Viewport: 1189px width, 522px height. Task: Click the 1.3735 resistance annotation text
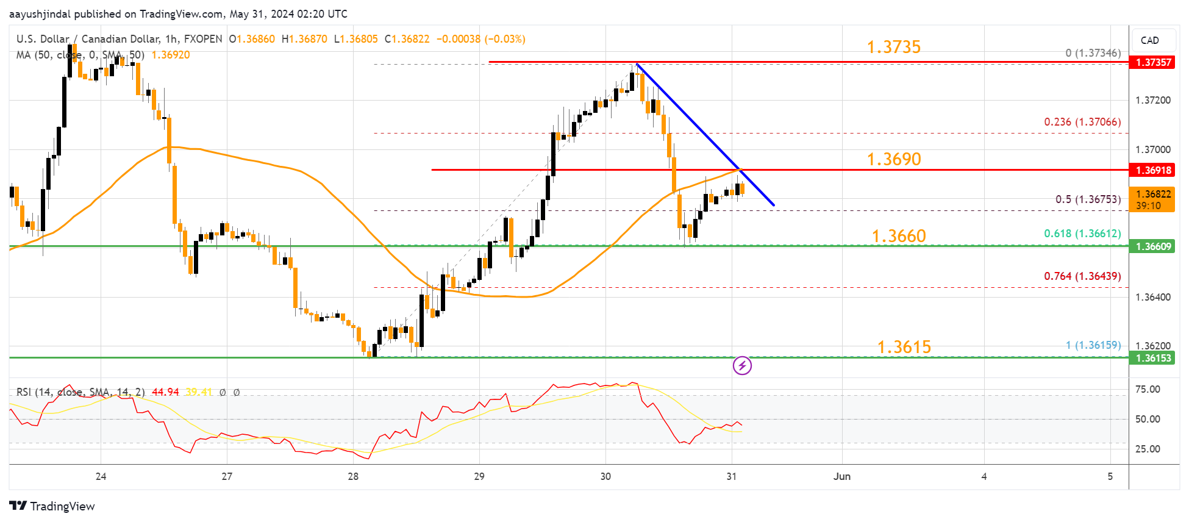pos(894,47)
